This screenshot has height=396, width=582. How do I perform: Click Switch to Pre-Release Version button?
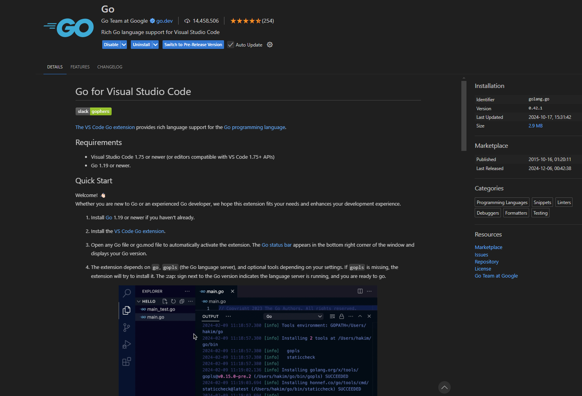(x=193, y=45)
